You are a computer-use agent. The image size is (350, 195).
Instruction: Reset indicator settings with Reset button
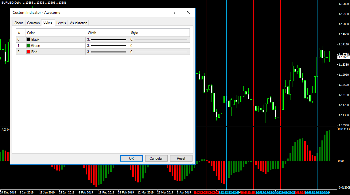coord(181,159)
